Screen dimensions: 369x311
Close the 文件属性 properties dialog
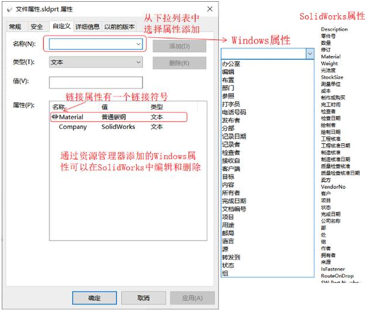click(x=210, y=9)
